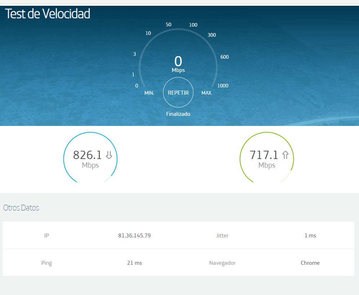
Task: Click the MIN. label on the gauge
Action: 149,93
